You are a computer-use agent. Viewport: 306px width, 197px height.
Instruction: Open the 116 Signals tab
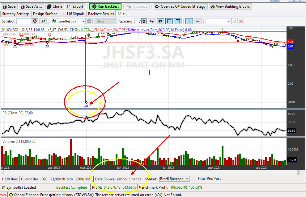(73, 14)
